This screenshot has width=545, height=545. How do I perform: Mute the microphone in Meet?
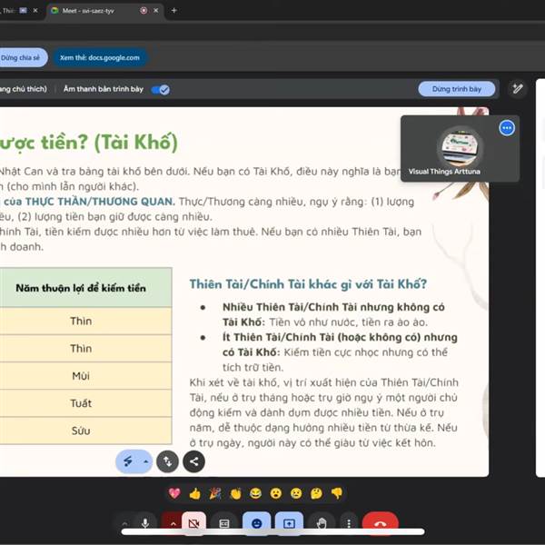(145, 523)
